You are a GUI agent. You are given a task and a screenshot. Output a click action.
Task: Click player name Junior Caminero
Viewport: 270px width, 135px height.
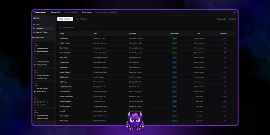tap(65, 102)
